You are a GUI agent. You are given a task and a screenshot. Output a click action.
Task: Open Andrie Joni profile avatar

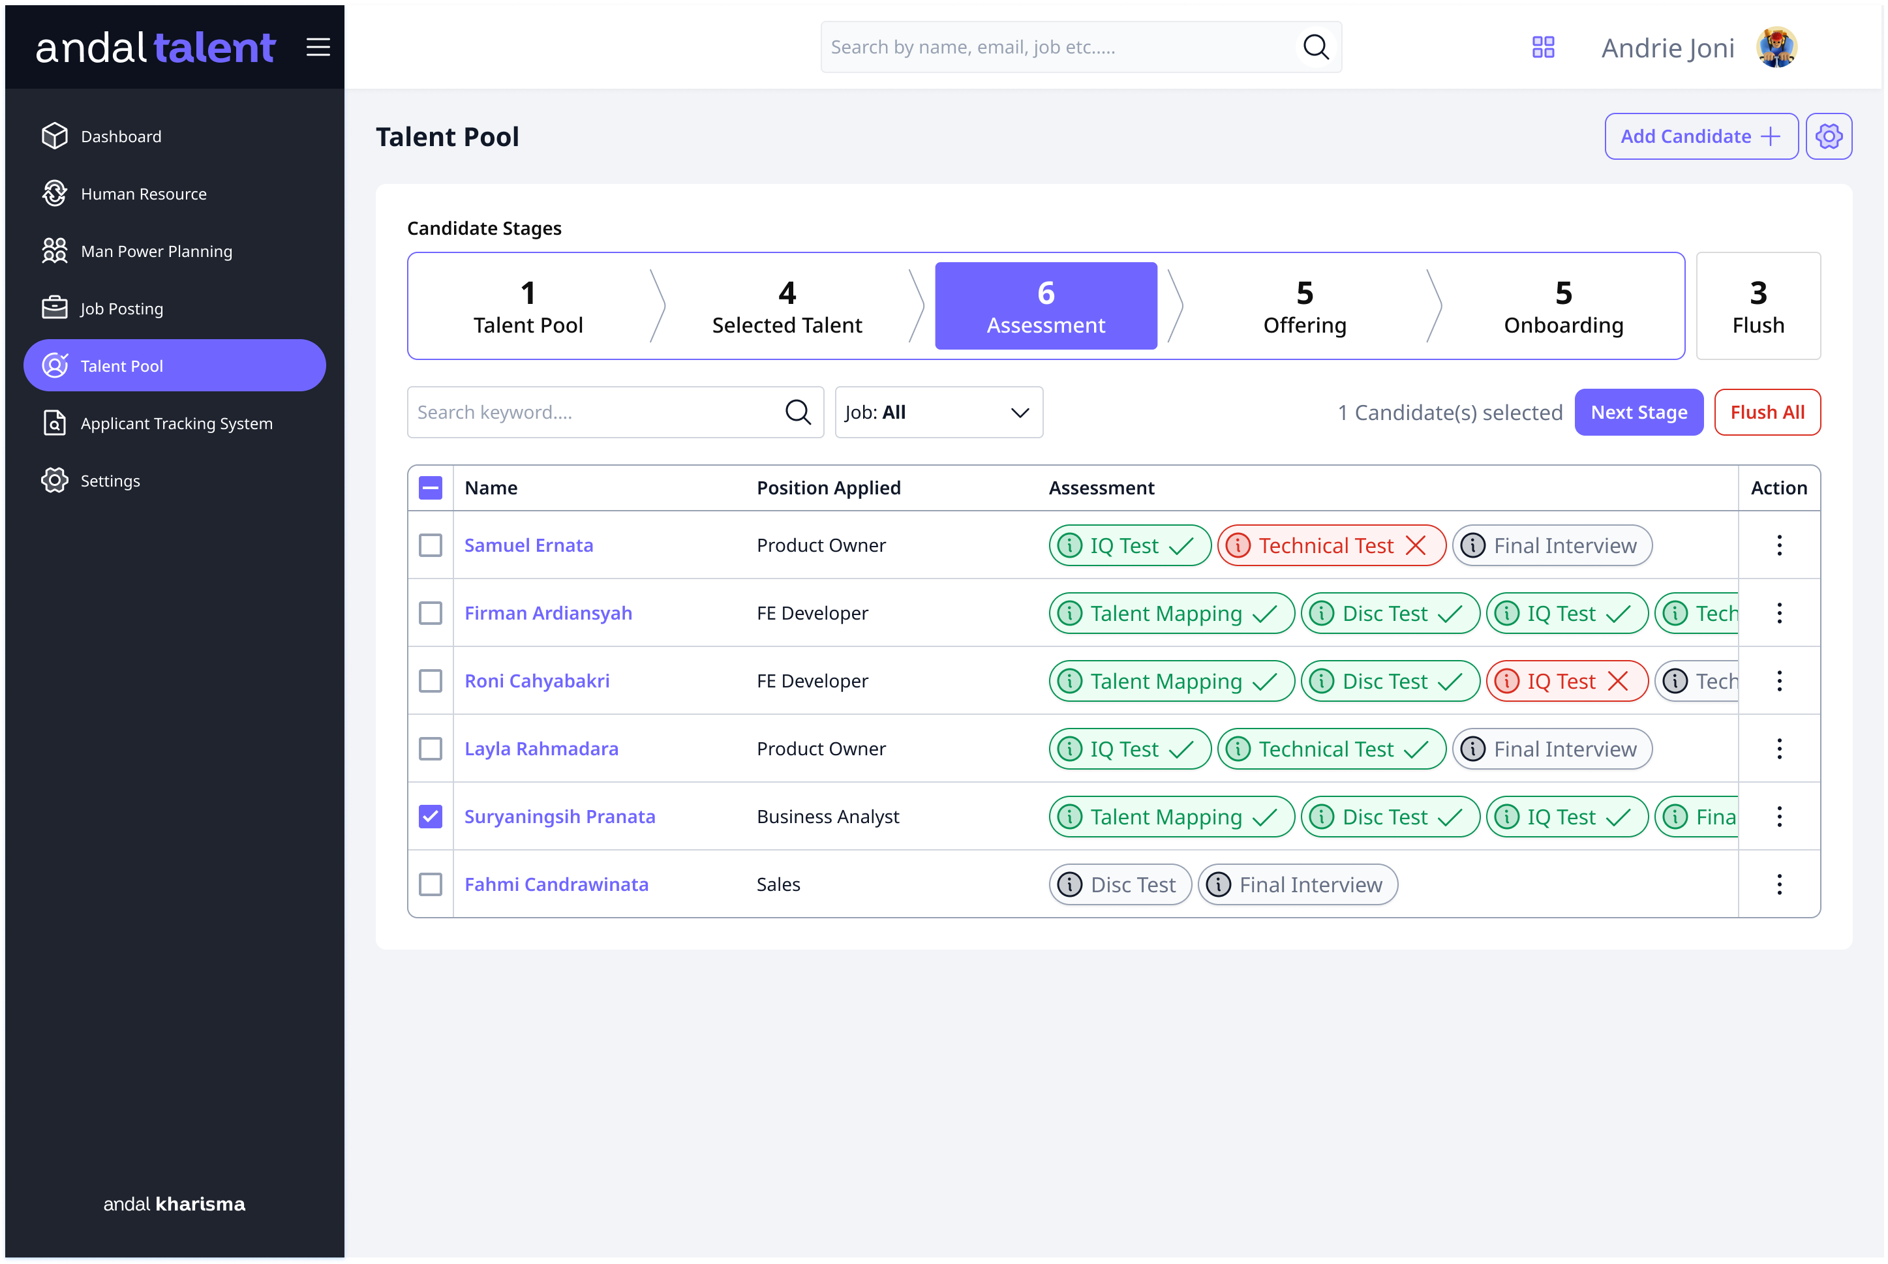coord(1776,48)
